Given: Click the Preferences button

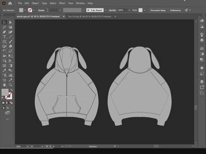Looking at the screenshot, I should [x=175, y=10].
